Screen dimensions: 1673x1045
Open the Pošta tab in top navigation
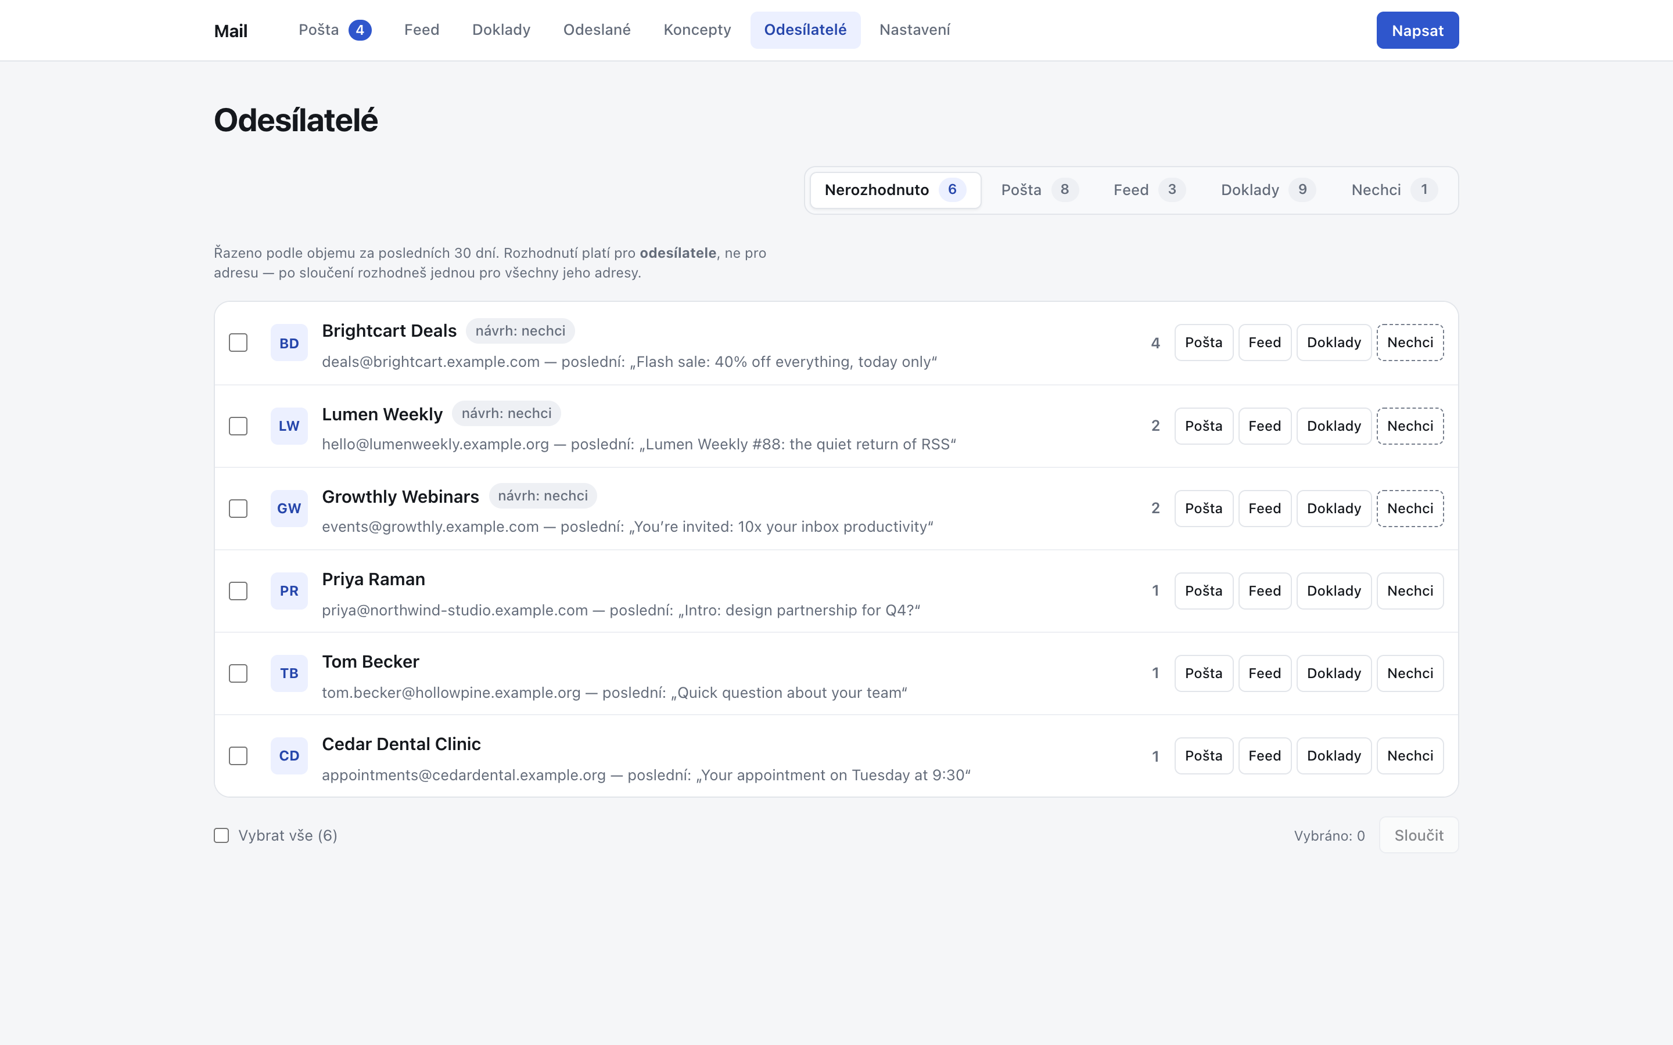pyautogui.click(x=335, y=30)
